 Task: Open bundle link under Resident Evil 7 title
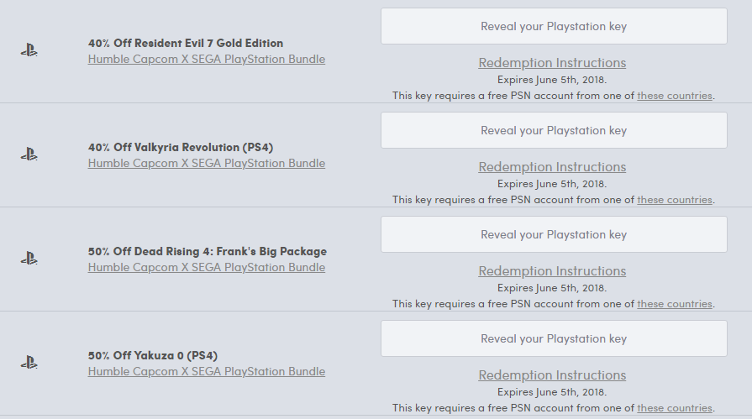206,59
